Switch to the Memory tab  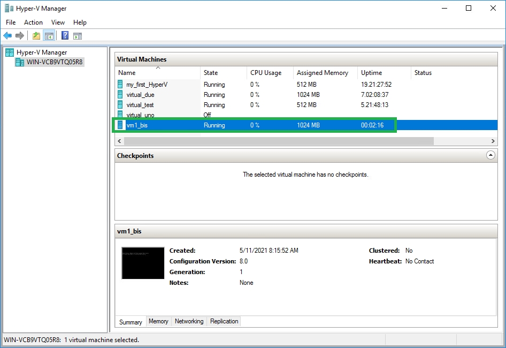(158, 321)
